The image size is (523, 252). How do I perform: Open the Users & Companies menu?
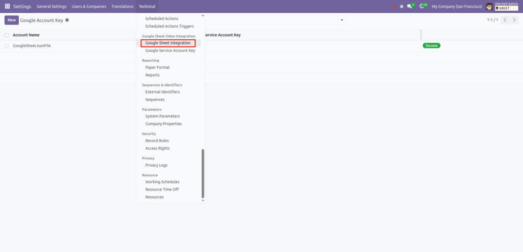(x=89, y=6)
